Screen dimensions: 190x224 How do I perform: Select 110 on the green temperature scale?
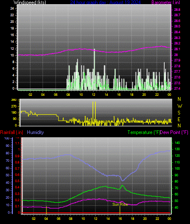click(x=177, y=162)
